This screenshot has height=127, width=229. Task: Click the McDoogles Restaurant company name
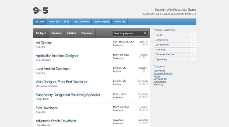click(47, 86)
